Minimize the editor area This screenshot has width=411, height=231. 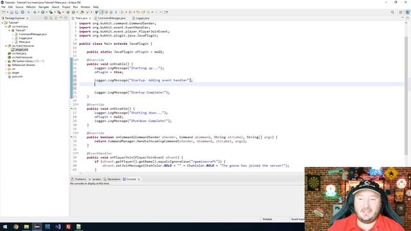coord(403,18)
